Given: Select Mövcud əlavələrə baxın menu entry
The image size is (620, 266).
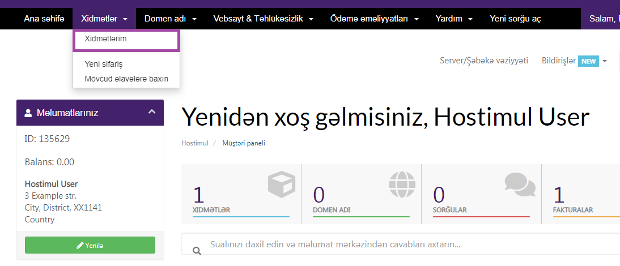Looking at the screenshot, I should [126, 79].
